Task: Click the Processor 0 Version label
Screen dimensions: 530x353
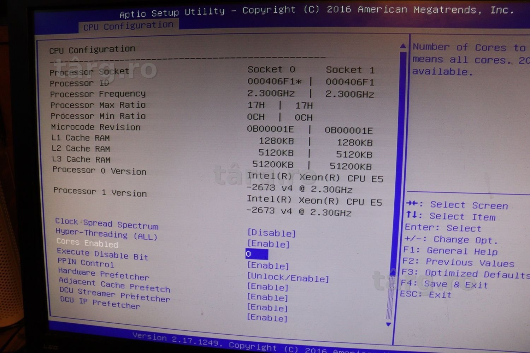Action: pos(99,170)
